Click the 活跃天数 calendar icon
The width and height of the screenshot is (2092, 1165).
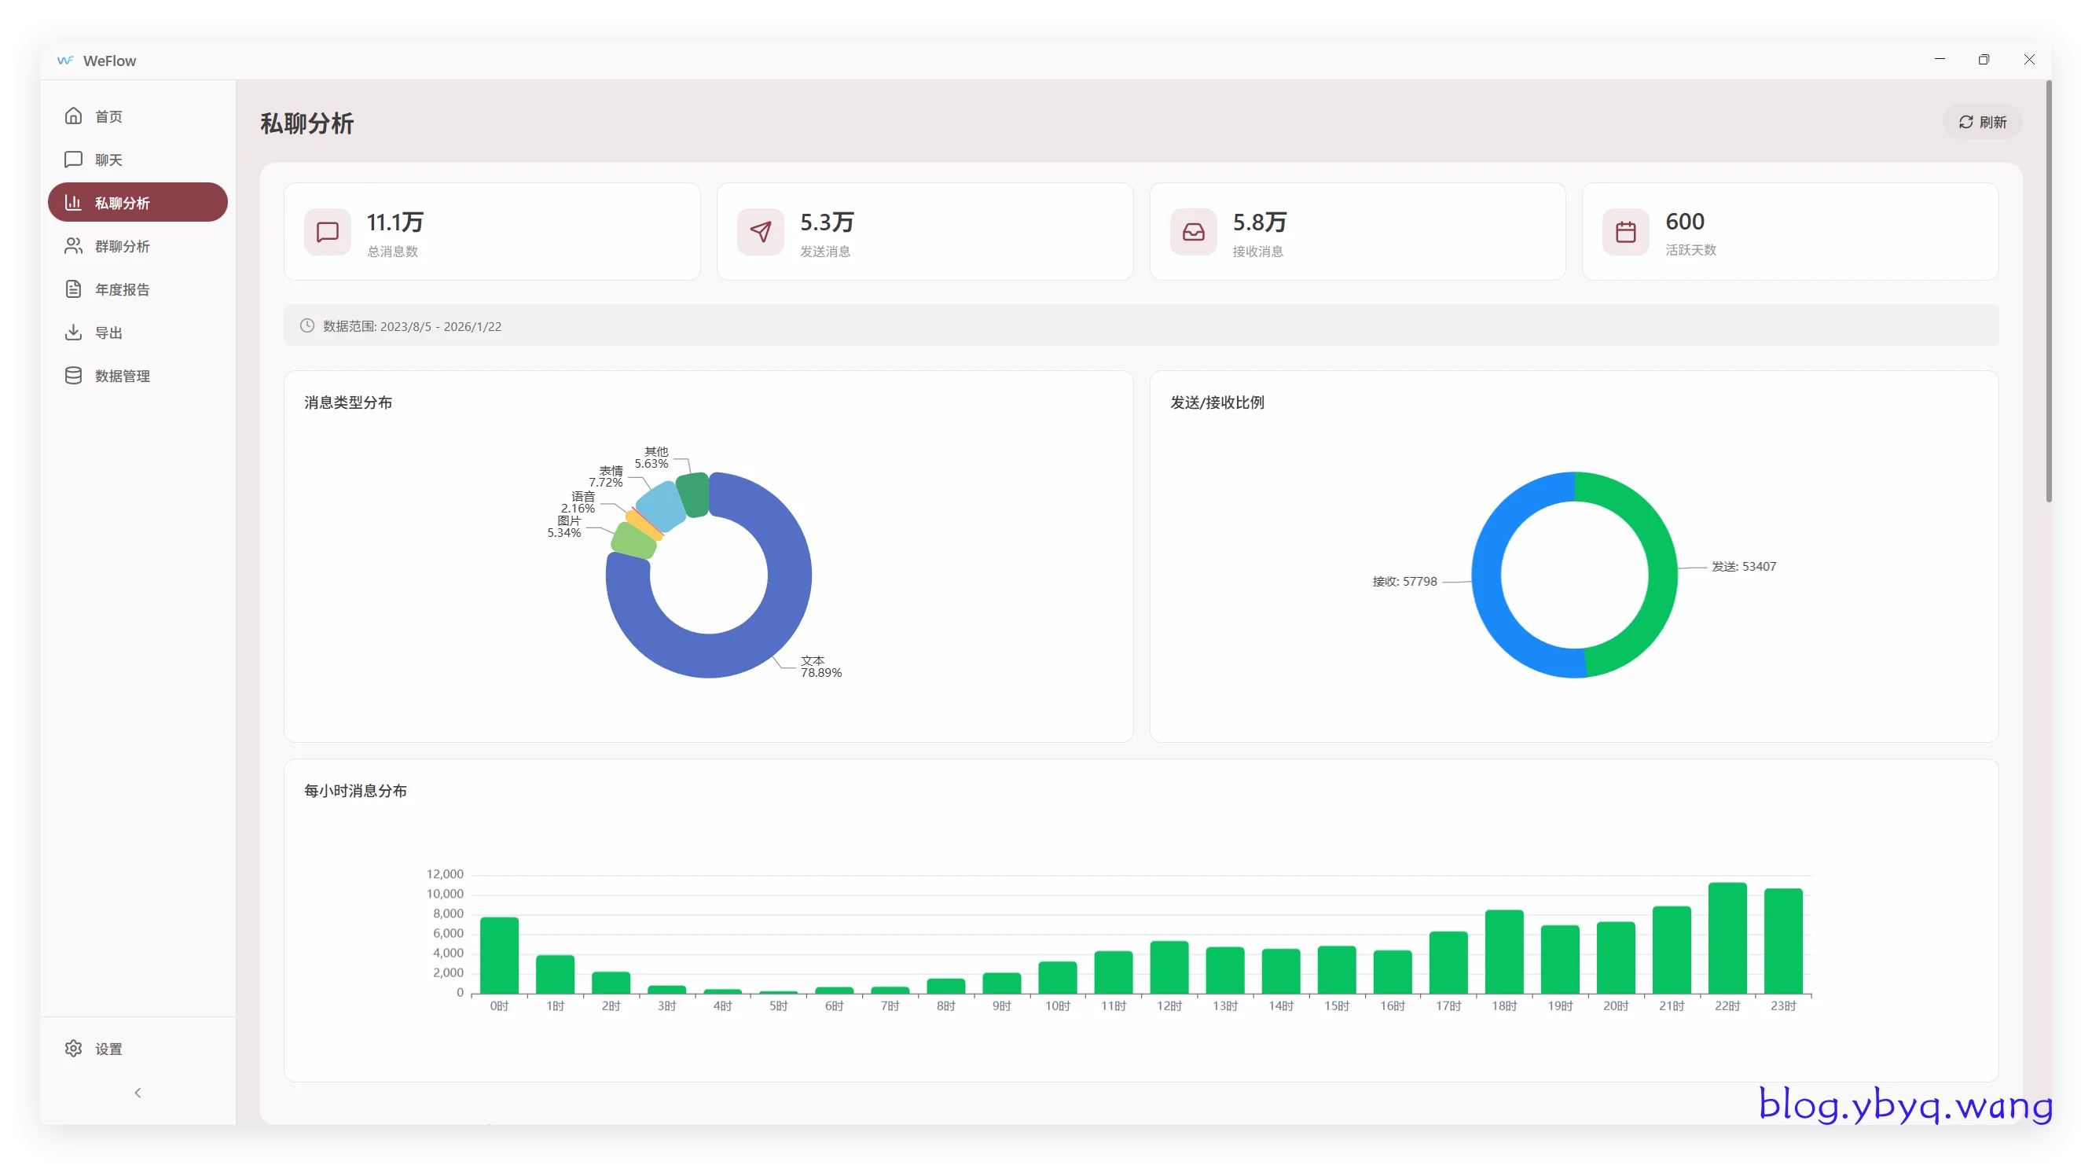click(1625, 233)
